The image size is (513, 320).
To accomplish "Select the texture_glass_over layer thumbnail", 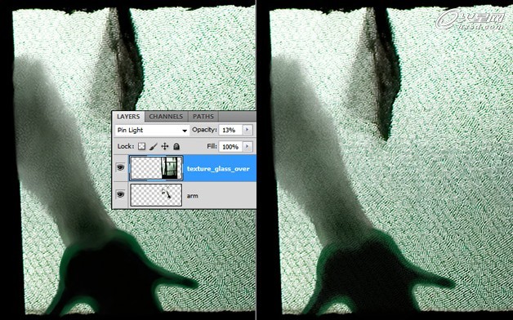I will (x=156, y=168).
